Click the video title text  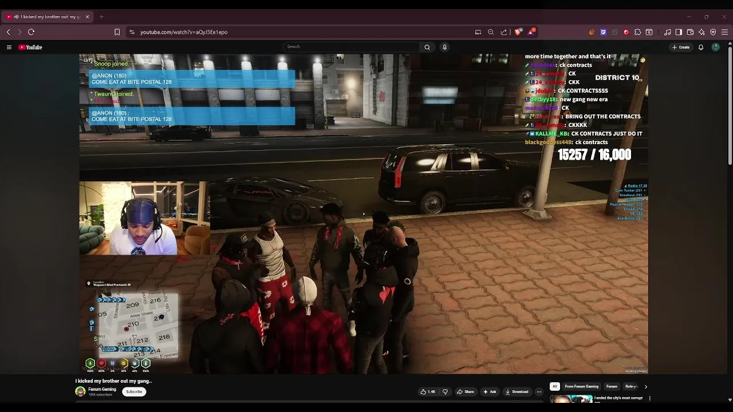[x=113, y=381]
